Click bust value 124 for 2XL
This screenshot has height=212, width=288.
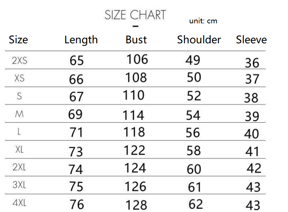pos(135,168)
